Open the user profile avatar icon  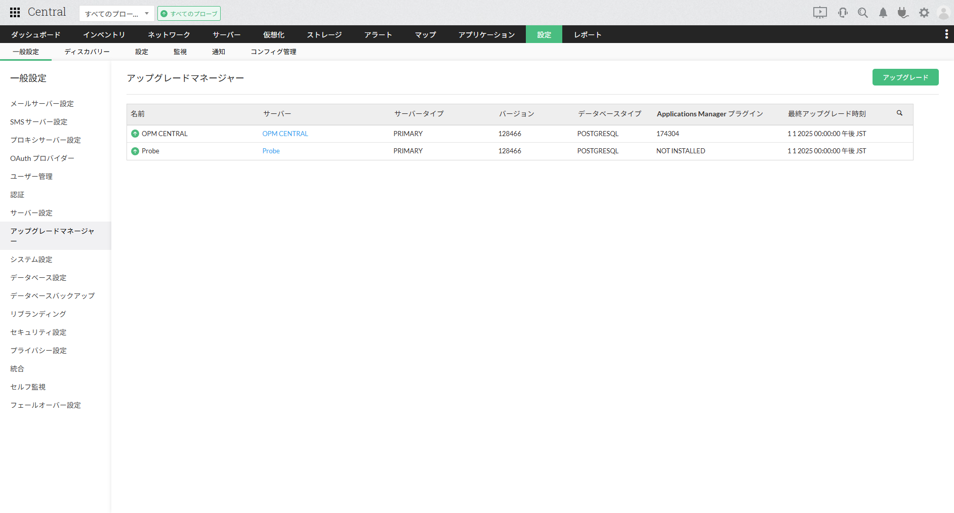(x=943, y=13)
